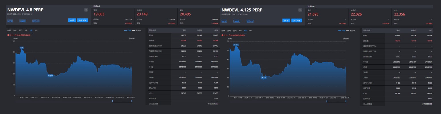The height and width of the screenshot is (114, 441).
Task: Click the 18.773 low marker on right chart
Action: 264,77
